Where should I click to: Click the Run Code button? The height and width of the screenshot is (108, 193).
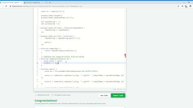(104, 95)
